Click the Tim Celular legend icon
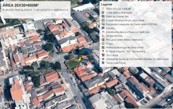The height and width of the screenshot is (109, 173). 103,55
